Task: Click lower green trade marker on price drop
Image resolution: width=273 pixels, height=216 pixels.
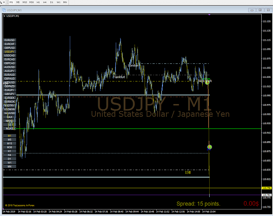Action: tap(210, 147)
